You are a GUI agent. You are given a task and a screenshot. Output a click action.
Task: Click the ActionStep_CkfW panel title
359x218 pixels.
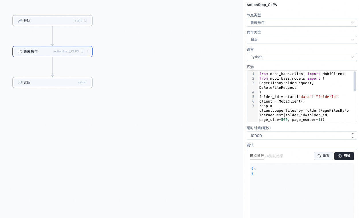pos(262,5)
